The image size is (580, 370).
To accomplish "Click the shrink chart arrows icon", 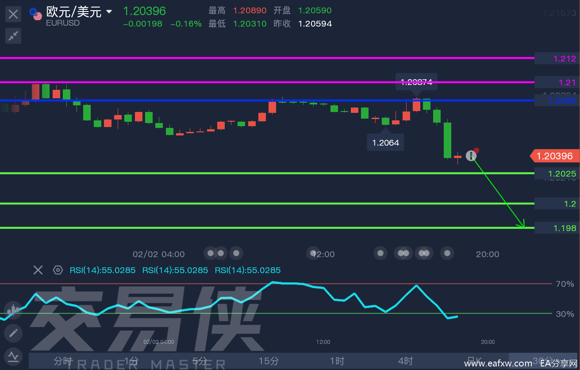I will coord(13,36).
